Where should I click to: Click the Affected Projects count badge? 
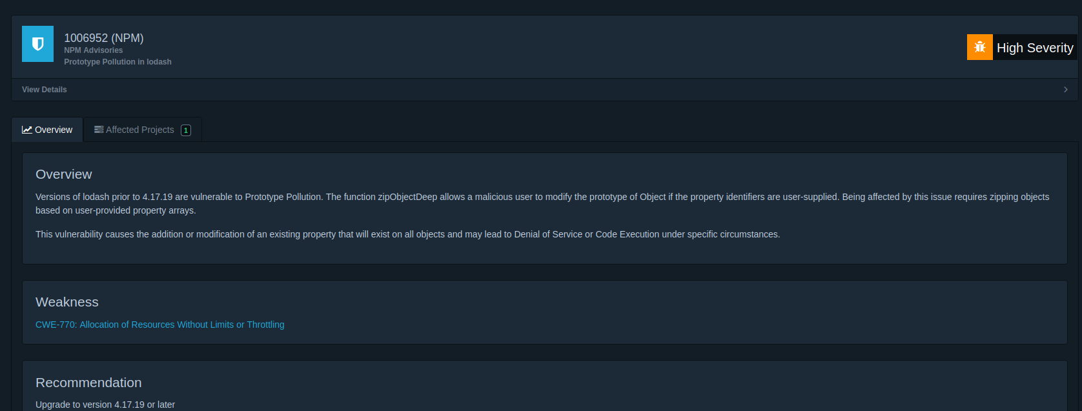pyautogui.click(x=186, y=130)
